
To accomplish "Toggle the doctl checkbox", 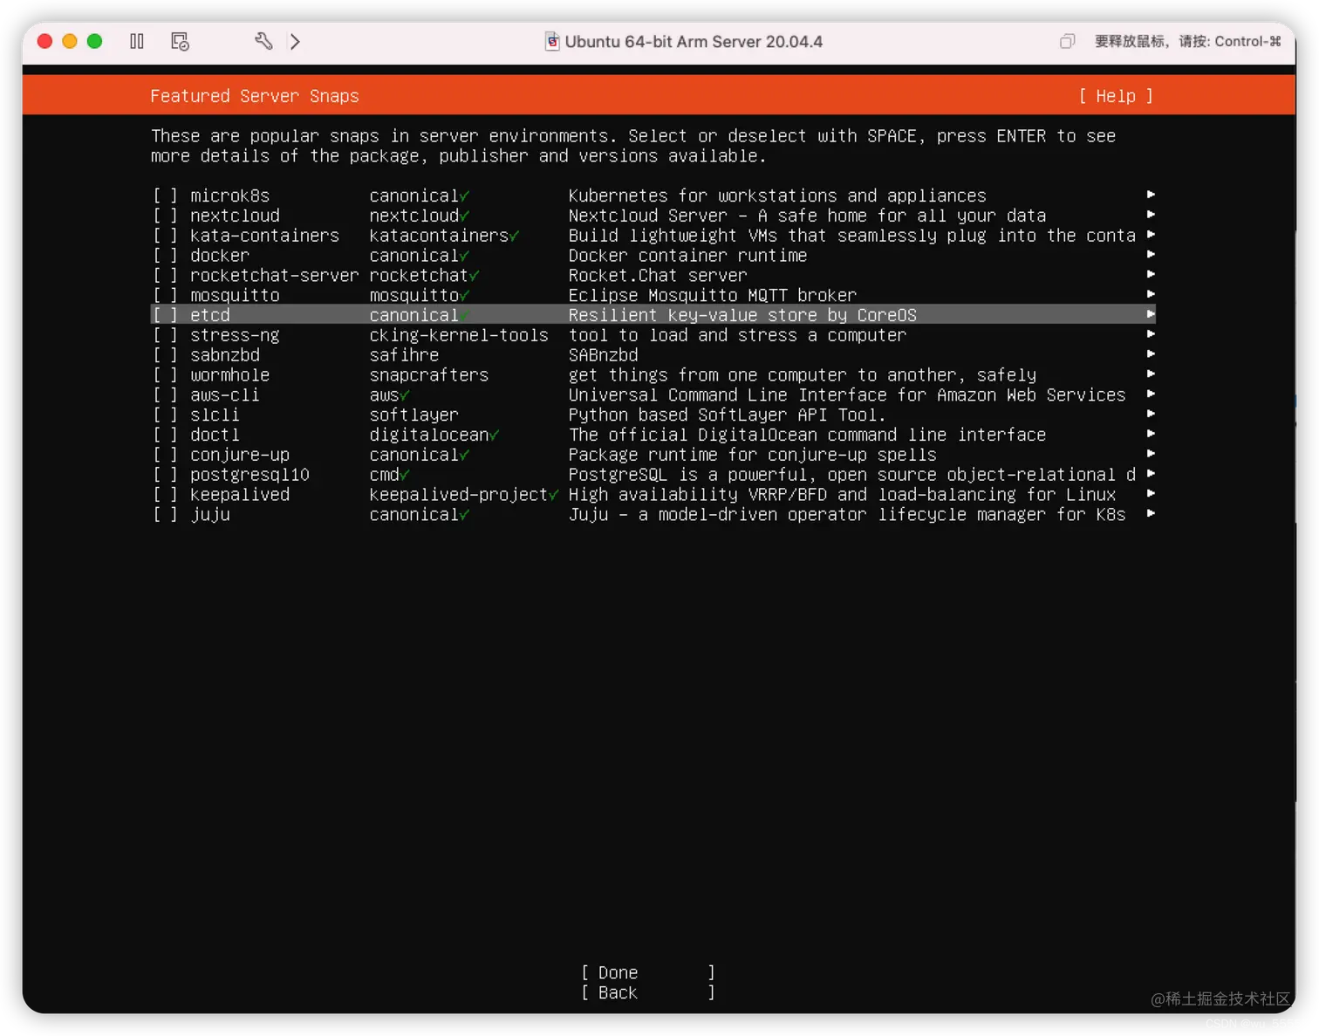I will click(165, 435).
